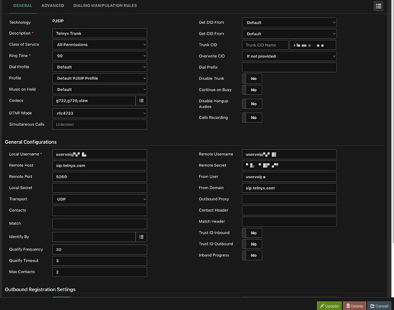Click the Identify By field
The image size is (394, 310).
(94, 237)
